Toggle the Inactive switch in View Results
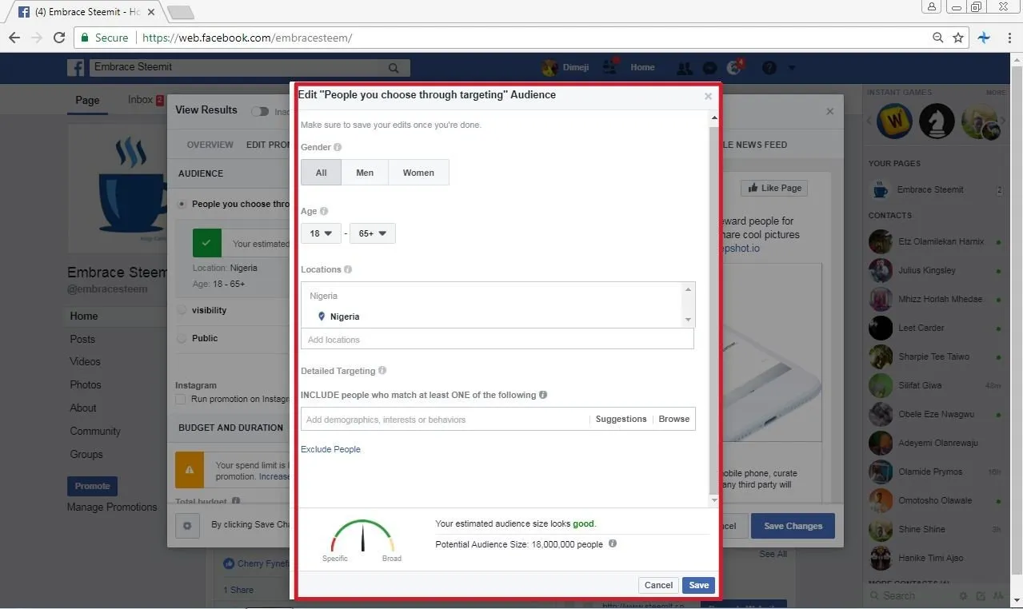The height and width of the screenshot is (609, 1023). point(260,112)
